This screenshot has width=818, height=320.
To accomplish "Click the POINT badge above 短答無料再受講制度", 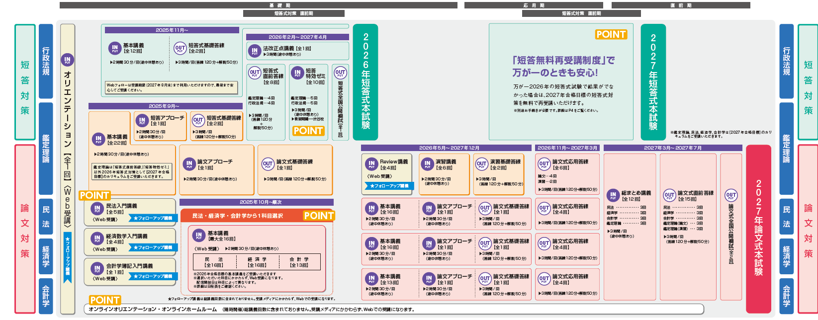I will [x=611, y=34].
